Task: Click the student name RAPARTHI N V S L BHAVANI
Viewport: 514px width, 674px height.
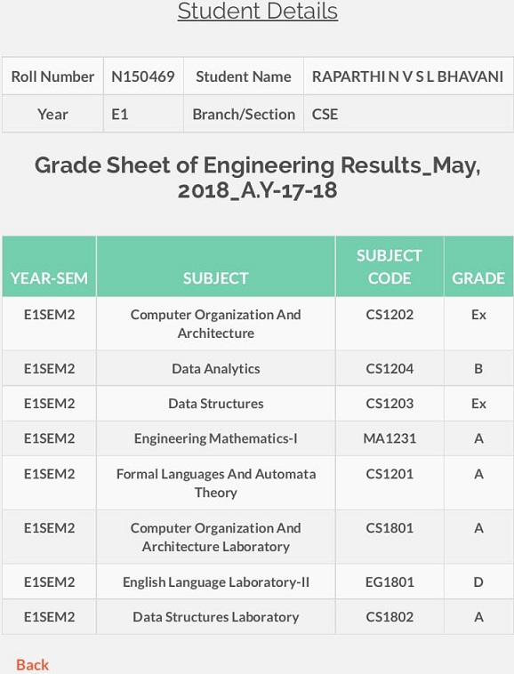Action: click(407, 76)
